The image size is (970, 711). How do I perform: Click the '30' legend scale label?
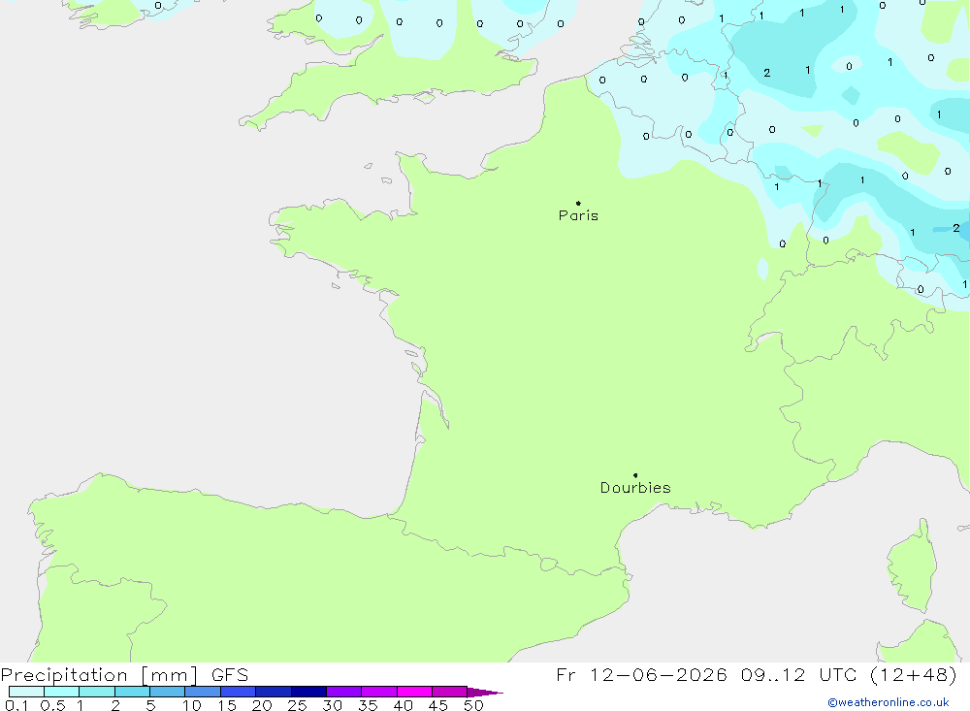click(x=333, y=705)
